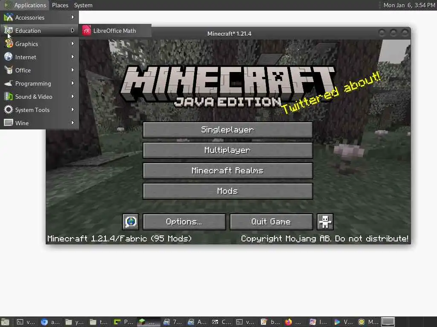This screenshot has width=437, height=327.
Task: Open Minecraft Realms
Action: (228, 170)
